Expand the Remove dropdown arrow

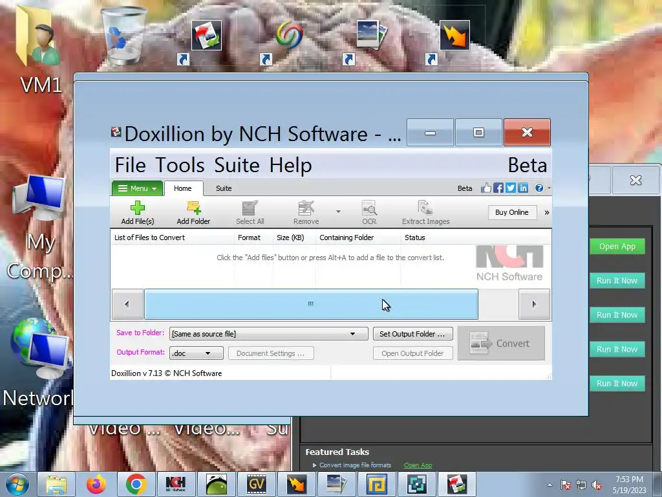pyautogui.click(x=338, y=211)
